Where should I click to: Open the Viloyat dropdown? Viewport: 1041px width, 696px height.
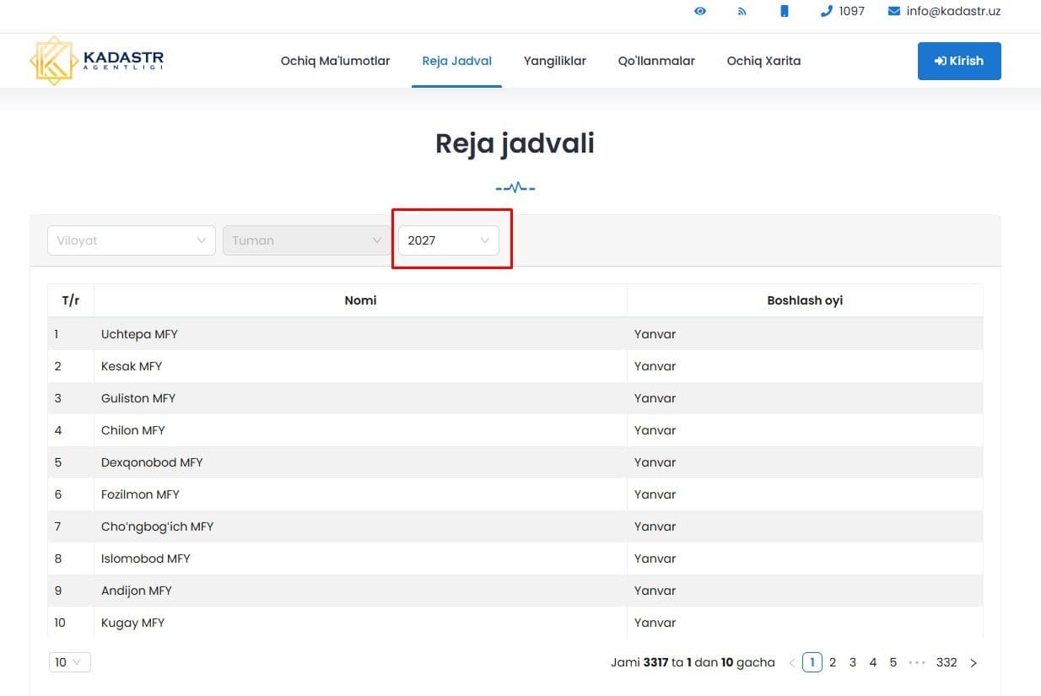click(x=132, y=240)
